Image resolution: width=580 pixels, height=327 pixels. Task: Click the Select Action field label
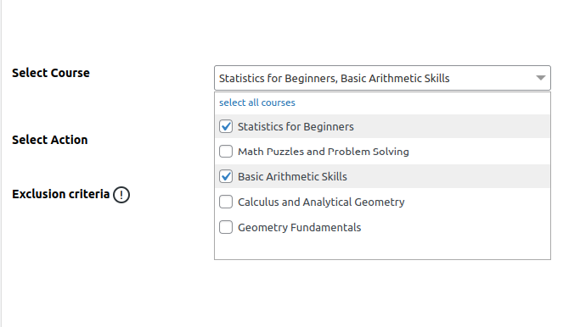point(49,140)
